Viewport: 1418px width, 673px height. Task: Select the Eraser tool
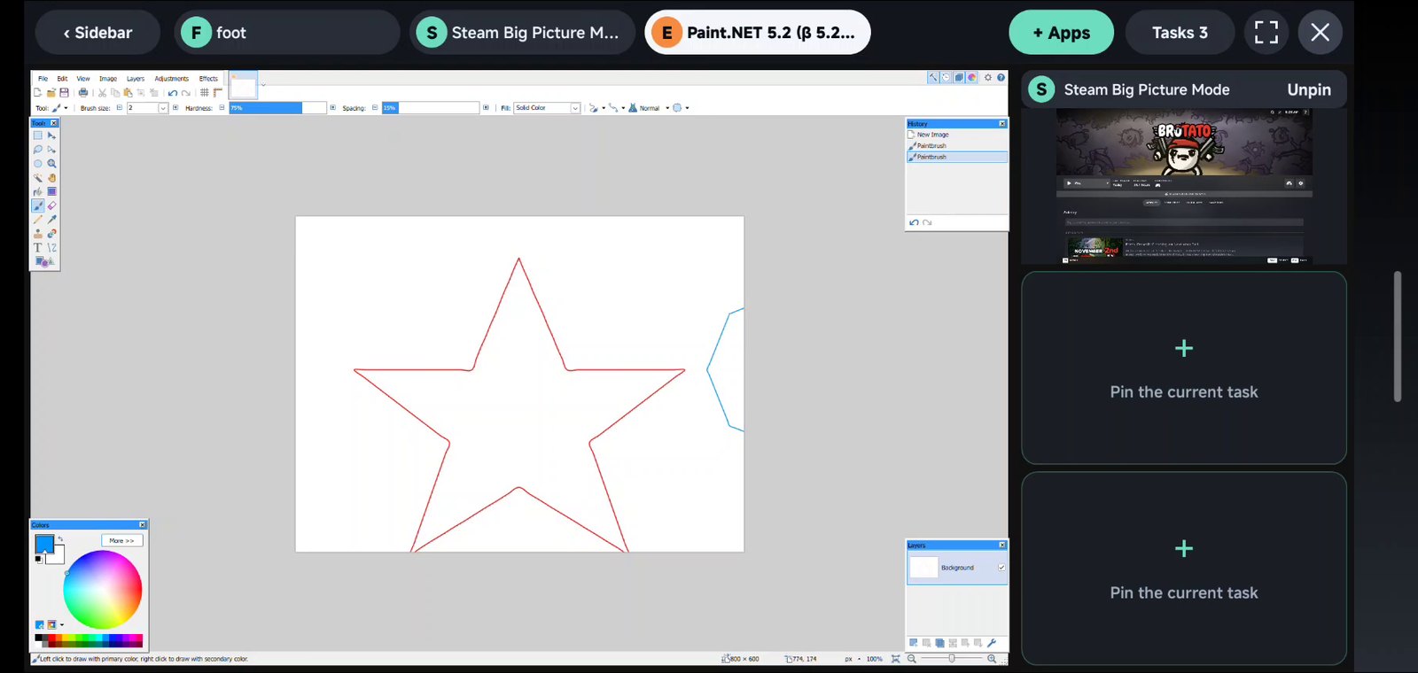click(x=51, y=205)
